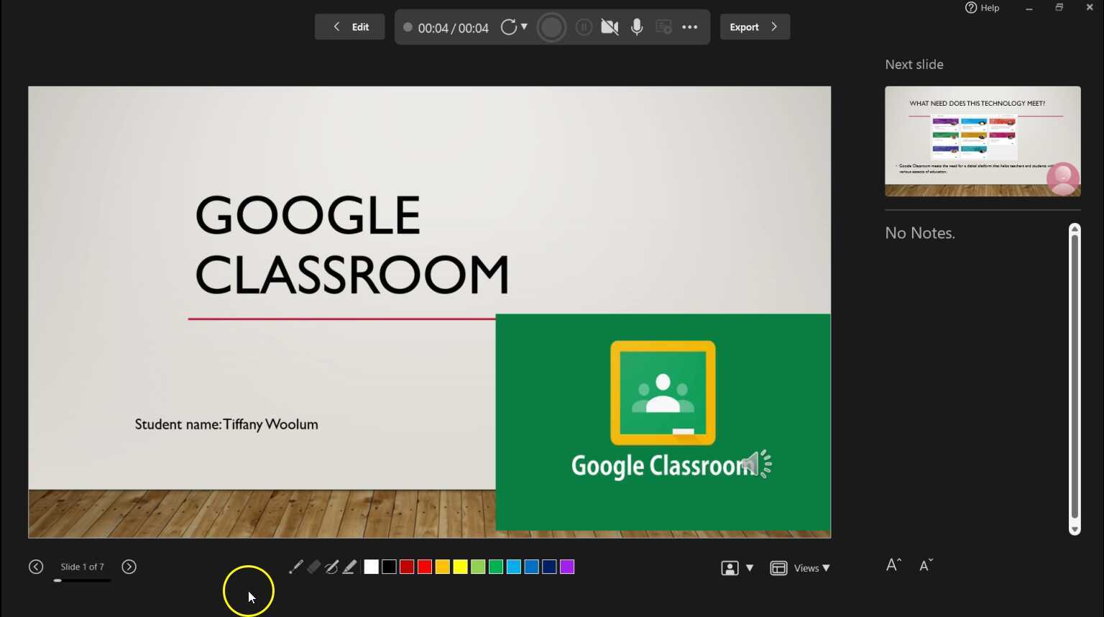Open the Help menu
This screenshot has height=617, width=1104.
tap(982, 8)
